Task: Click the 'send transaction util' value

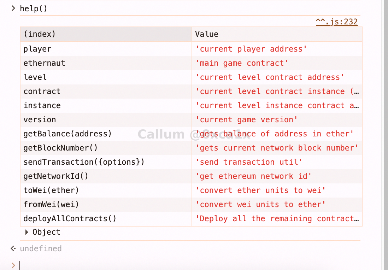Action: tap(249, 162)
